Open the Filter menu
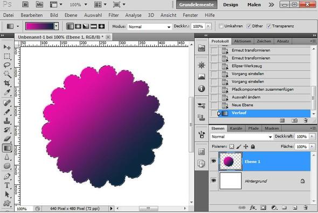Screen dimensions: 318x213 click(x=114, y=15)
